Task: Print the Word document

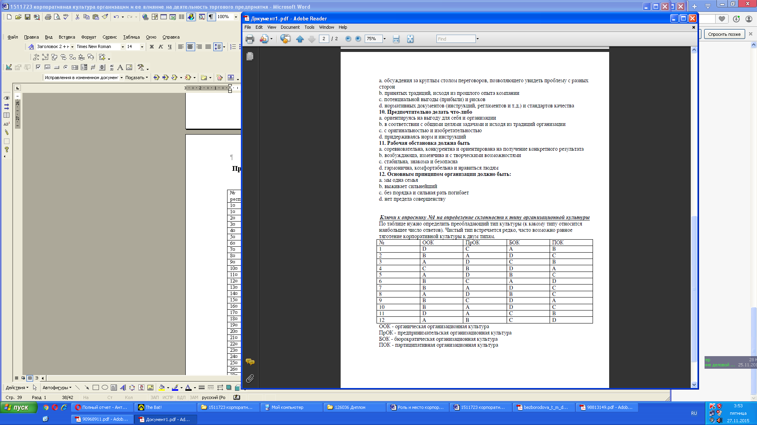Action: coord(48,17)
